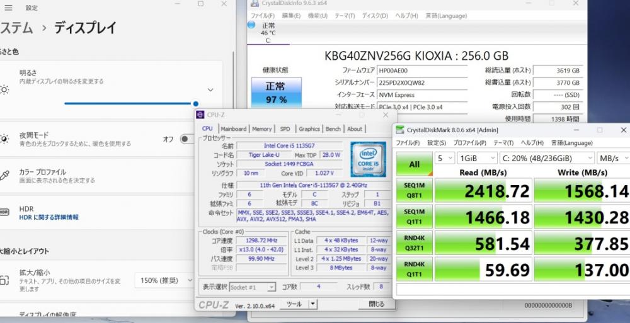This screenshot has width=630, height=323.
Task: Open the test count dropdown showing 5
Action: coord(444,158)
